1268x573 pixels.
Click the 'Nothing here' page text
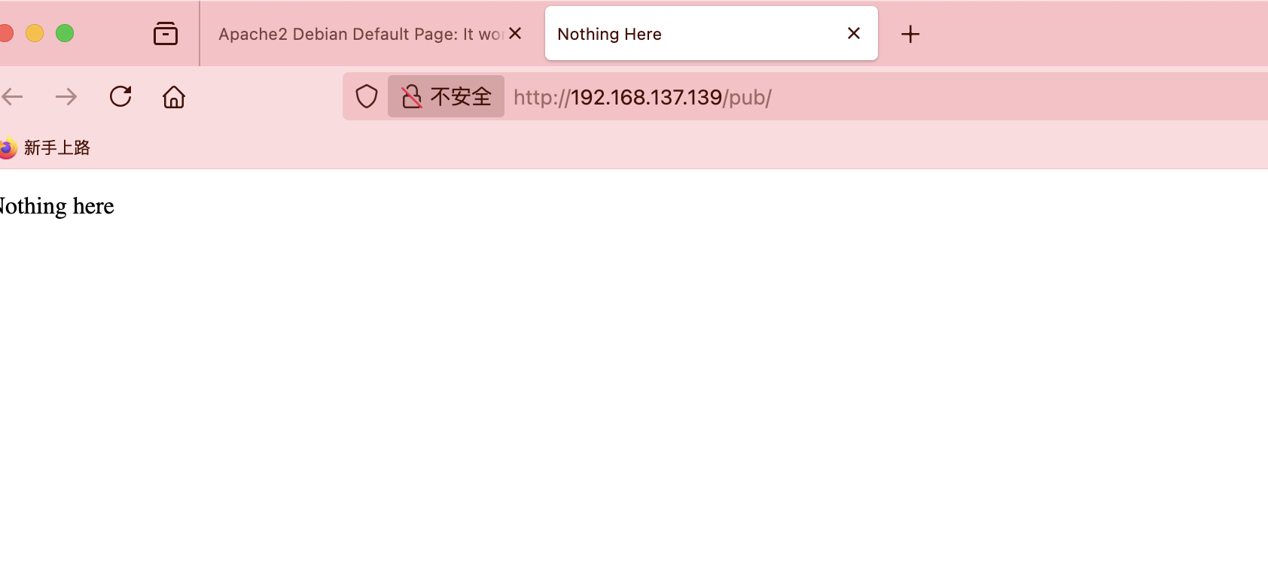tap(56, 206)
